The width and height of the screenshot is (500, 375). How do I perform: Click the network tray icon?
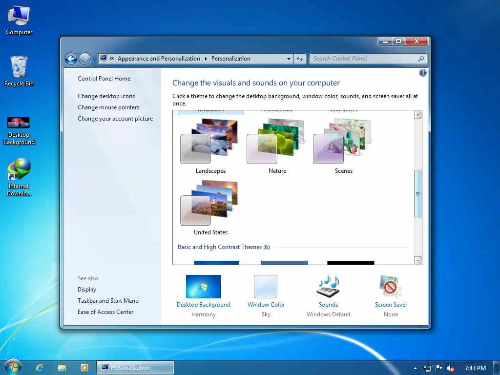(x=427, y=368)
